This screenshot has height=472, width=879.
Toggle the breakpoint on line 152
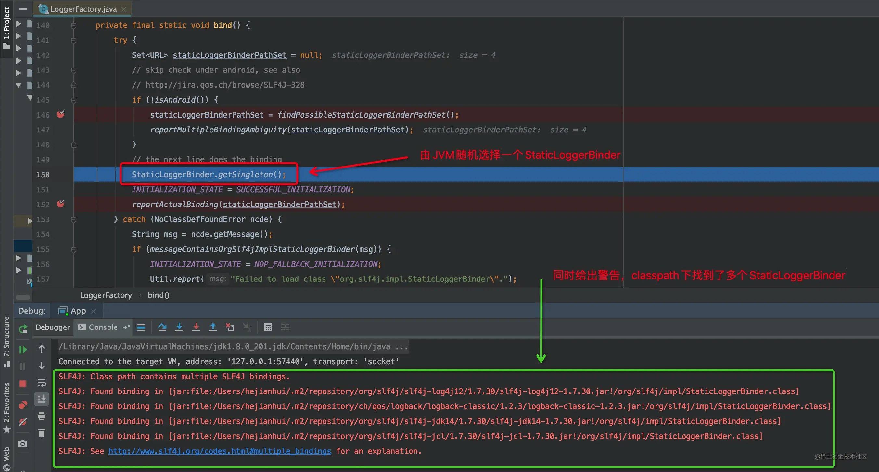click(x=61, y=204)
